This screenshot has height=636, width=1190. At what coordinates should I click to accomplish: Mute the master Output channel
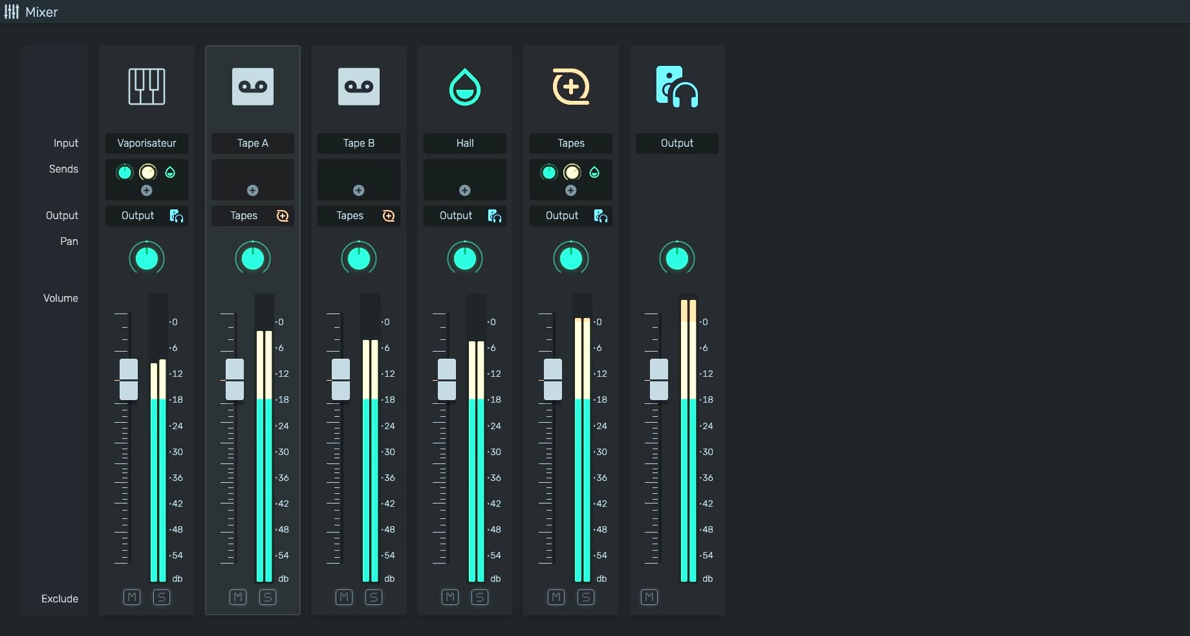click(649, 597)
